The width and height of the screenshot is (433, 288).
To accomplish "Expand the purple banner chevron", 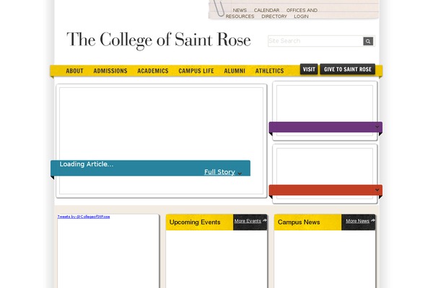I will [377, 127].
